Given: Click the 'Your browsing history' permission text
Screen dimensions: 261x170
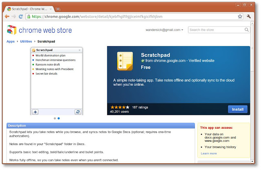Looking at the screenshot, I should pos(220,147).
